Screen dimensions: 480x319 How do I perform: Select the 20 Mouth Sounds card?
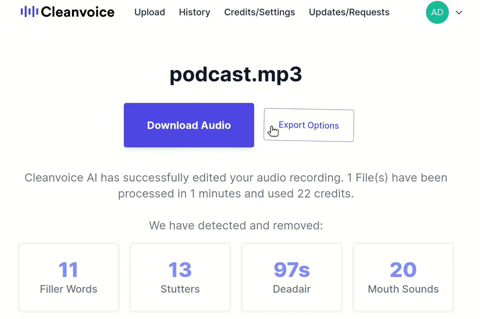click(x=403, y=278)
